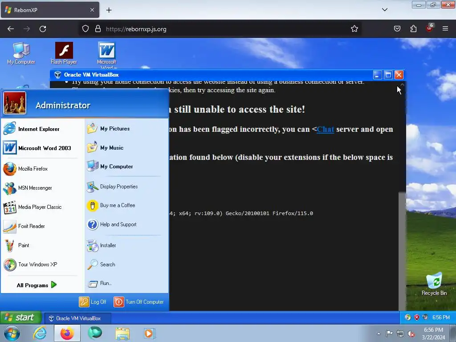This screenshot has width=456, height=342.
Task: Show site security padlock info
Action: click(x=98, y=29)
